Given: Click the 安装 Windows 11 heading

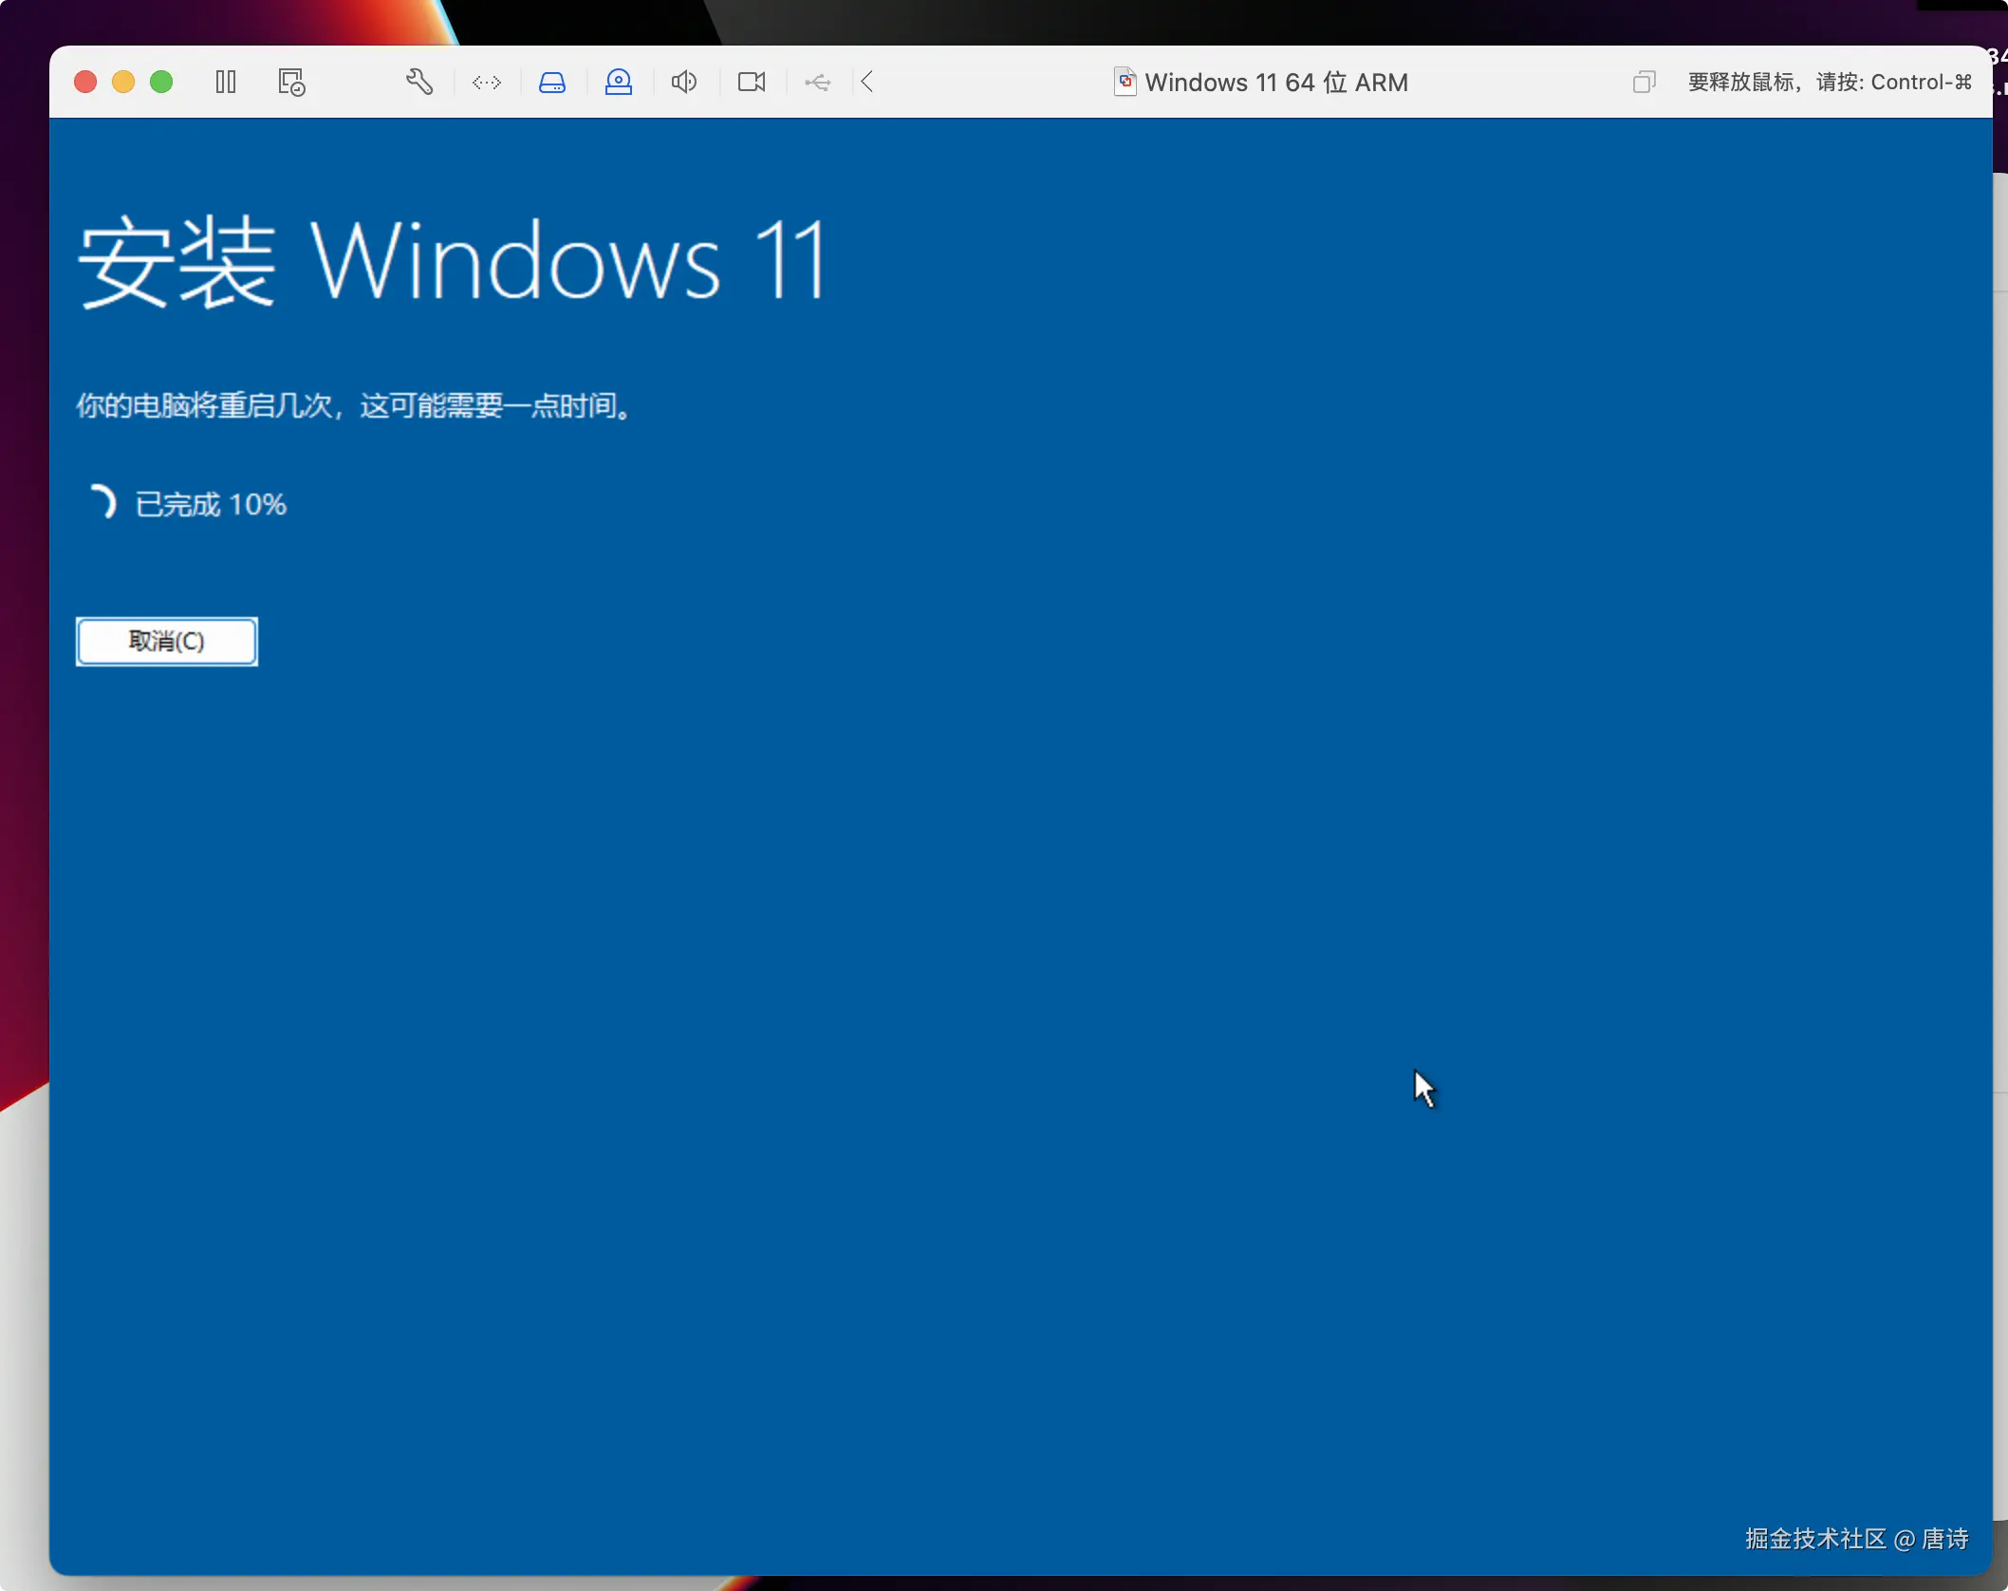Looking at the screenshot, I should (x=453, y=262).
